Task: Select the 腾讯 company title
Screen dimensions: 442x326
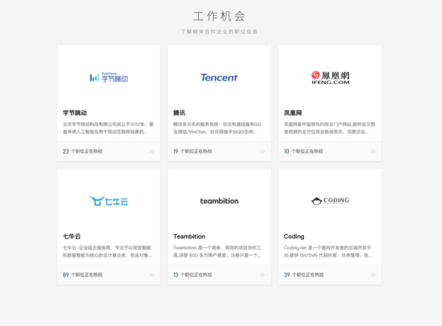Action: click(179, 113)
